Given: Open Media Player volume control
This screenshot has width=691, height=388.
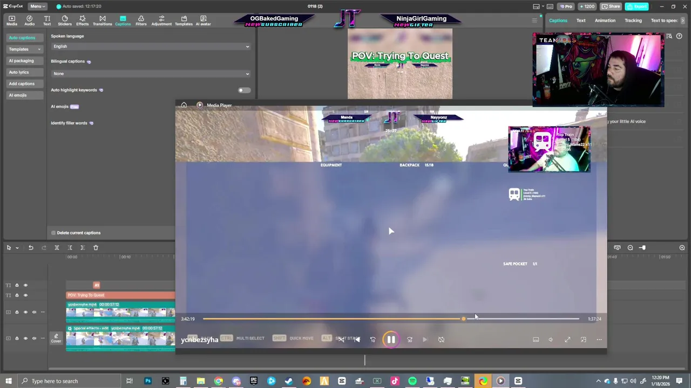Looking at the screenshot, I should (x=551, y=339).
